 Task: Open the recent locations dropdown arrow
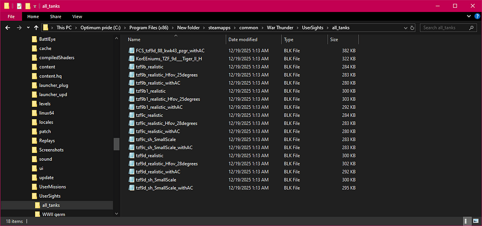coord(28,28)
